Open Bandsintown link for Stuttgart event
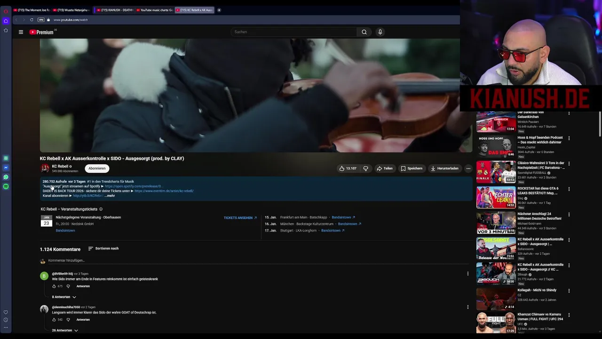 333,230
